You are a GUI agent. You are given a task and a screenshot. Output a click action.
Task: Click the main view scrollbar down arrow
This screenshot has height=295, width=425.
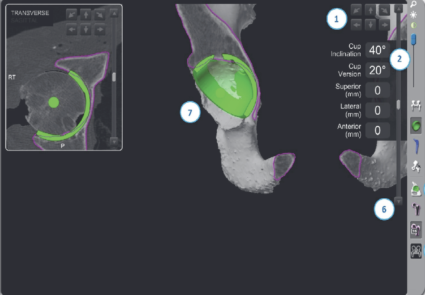pyautogui.click(x=399, y=201)
